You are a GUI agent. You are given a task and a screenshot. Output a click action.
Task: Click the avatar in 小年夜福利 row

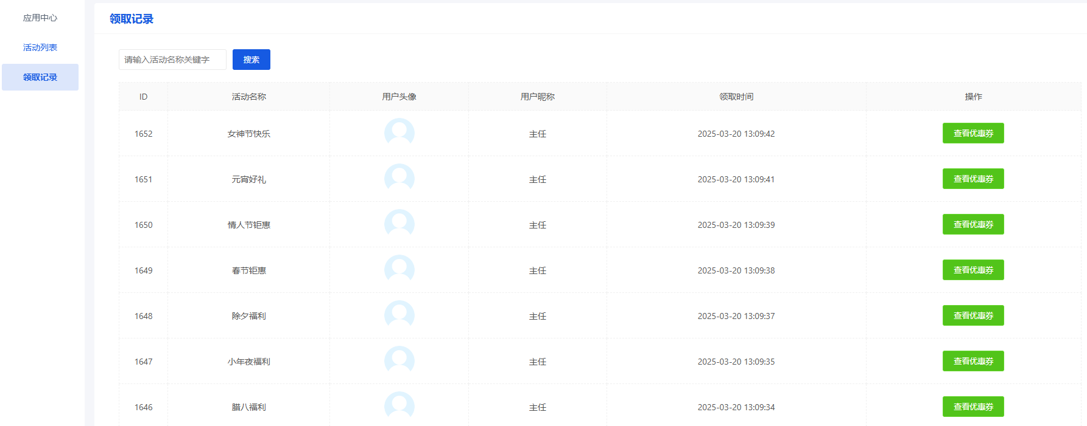[x=399, y=361]
